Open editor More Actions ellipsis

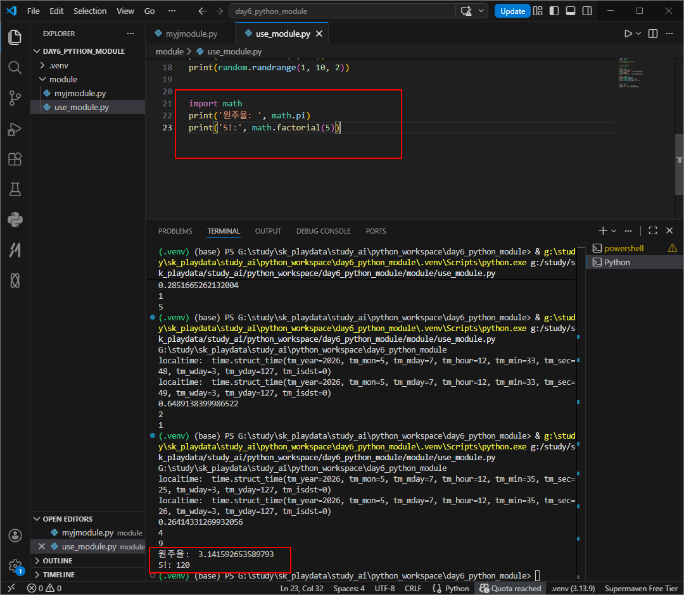[669, 34]
